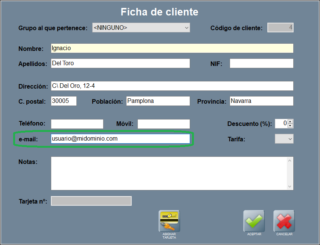The image size is (320, 245).
Task: Open the Grupo al que pertenece dropdown
Action: [141, 28]
